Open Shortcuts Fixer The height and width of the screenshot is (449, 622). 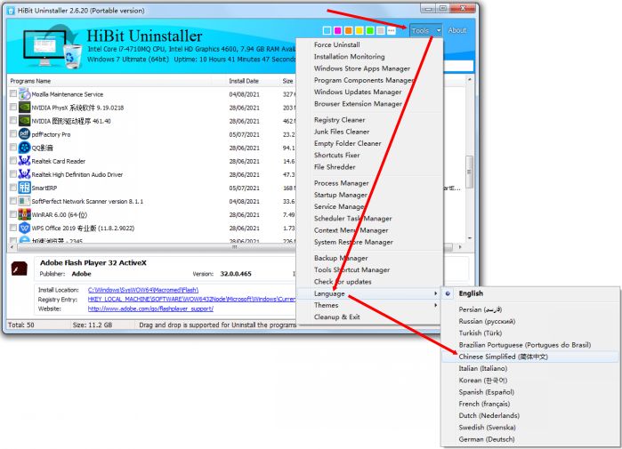point(336,155)
